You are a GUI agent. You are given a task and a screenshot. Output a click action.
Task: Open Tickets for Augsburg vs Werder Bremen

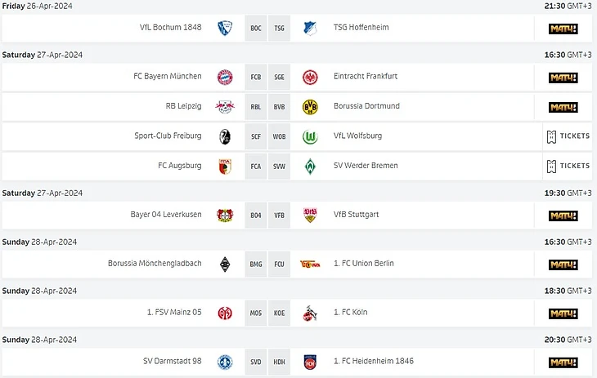568,166
